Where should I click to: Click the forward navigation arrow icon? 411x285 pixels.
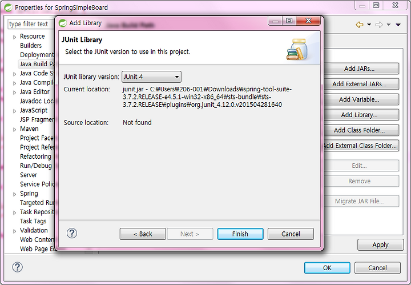[x=379, y=25]
